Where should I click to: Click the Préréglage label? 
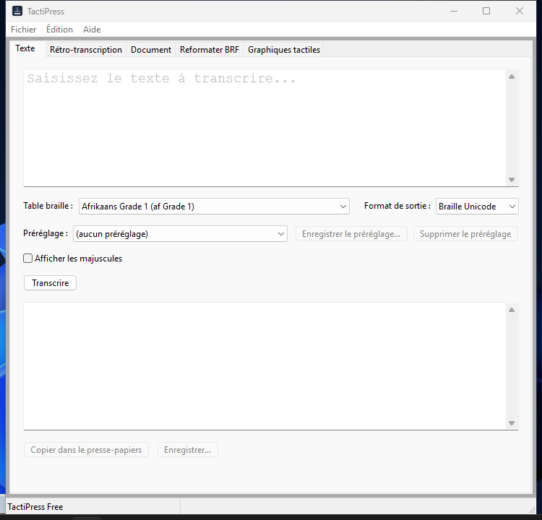(x=46, y=233)
